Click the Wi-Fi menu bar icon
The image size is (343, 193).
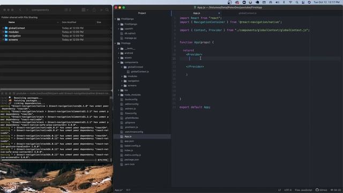point(290,2)
